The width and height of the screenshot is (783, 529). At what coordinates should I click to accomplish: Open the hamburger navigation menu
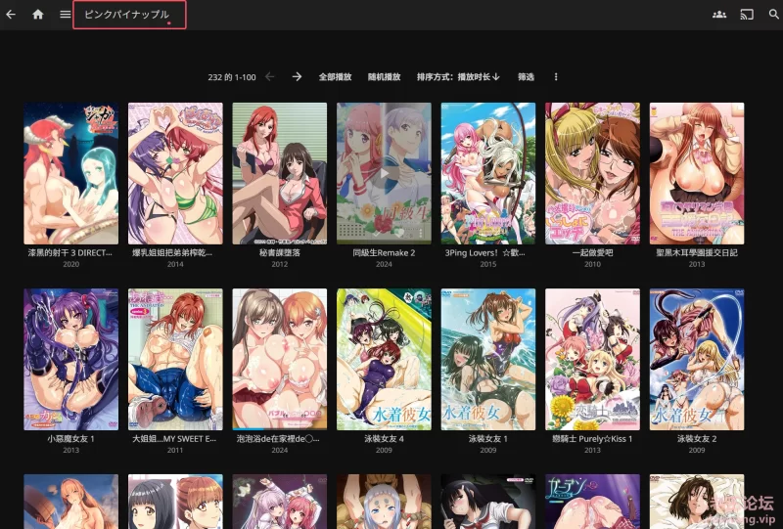click(x=65, y=15)
